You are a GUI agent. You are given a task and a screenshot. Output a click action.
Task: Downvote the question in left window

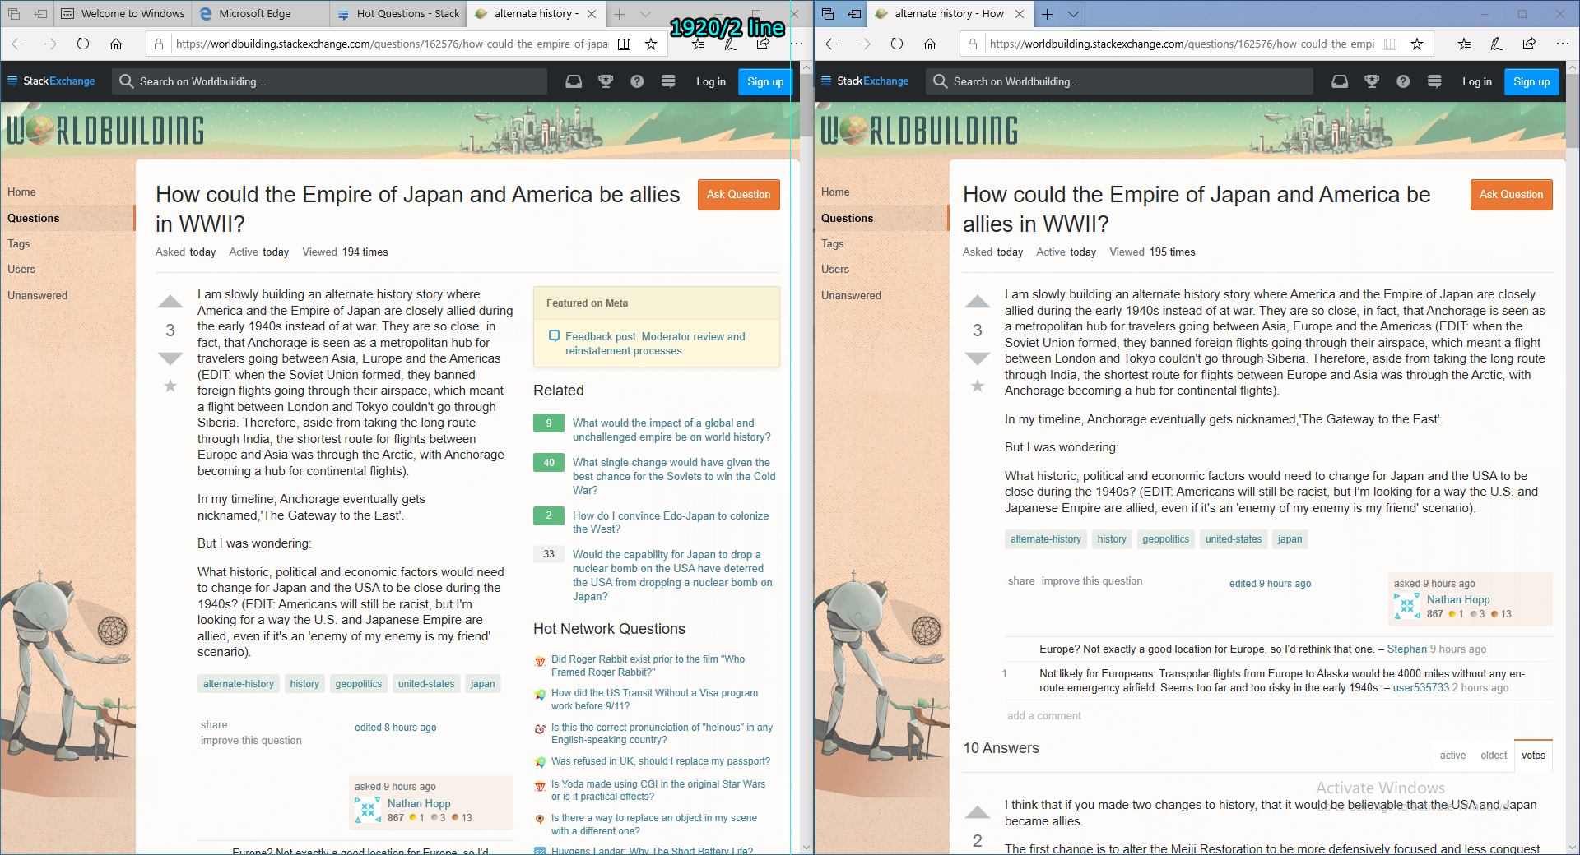click(170, 358)
